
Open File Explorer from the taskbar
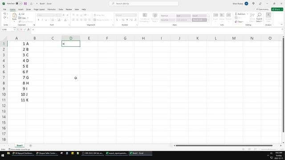[x=8, y=153]
